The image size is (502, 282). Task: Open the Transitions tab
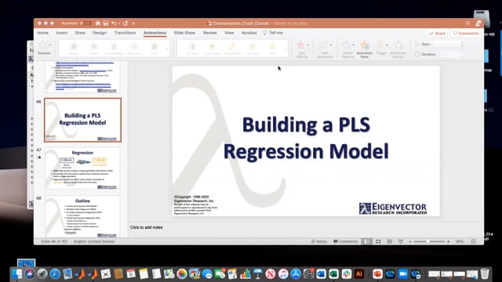(x=125, y=33)
